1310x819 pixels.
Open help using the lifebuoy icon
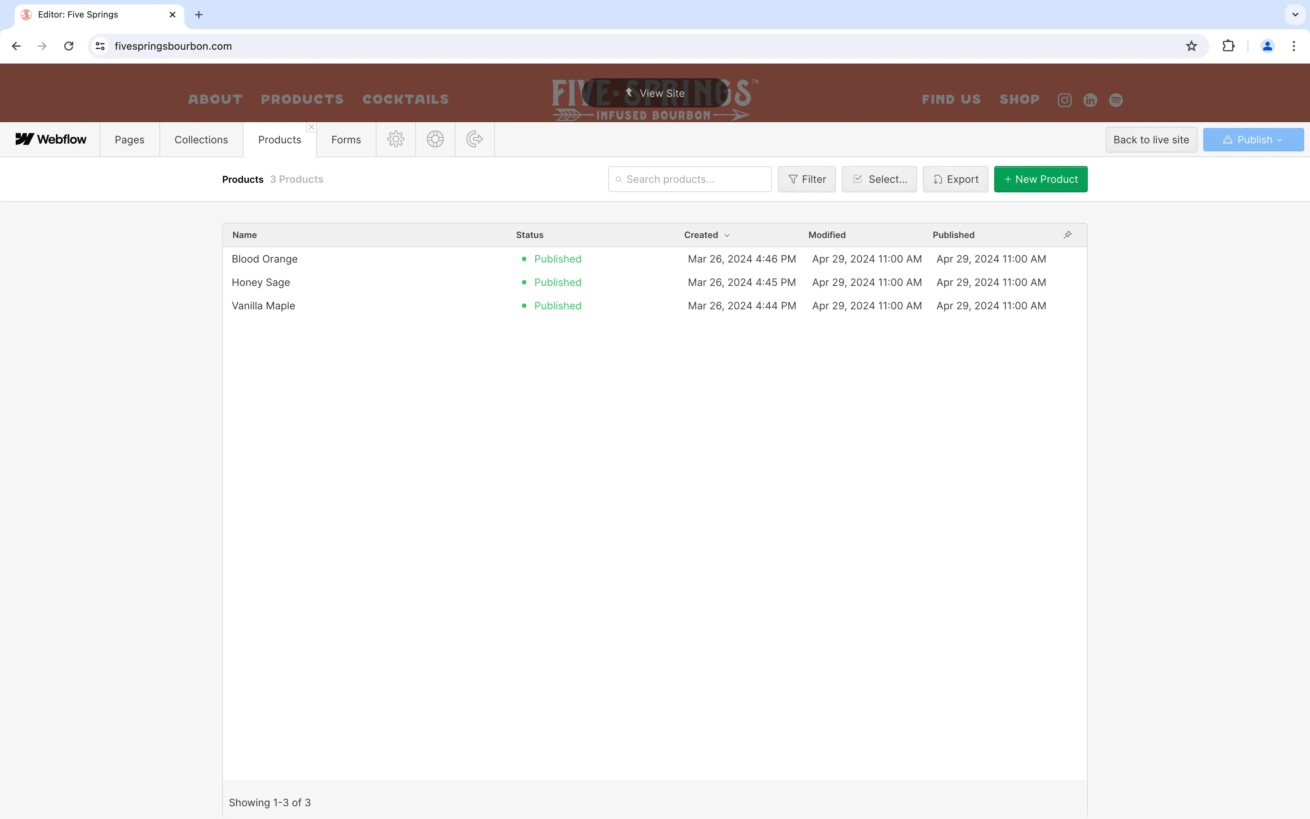click(435, 139)
